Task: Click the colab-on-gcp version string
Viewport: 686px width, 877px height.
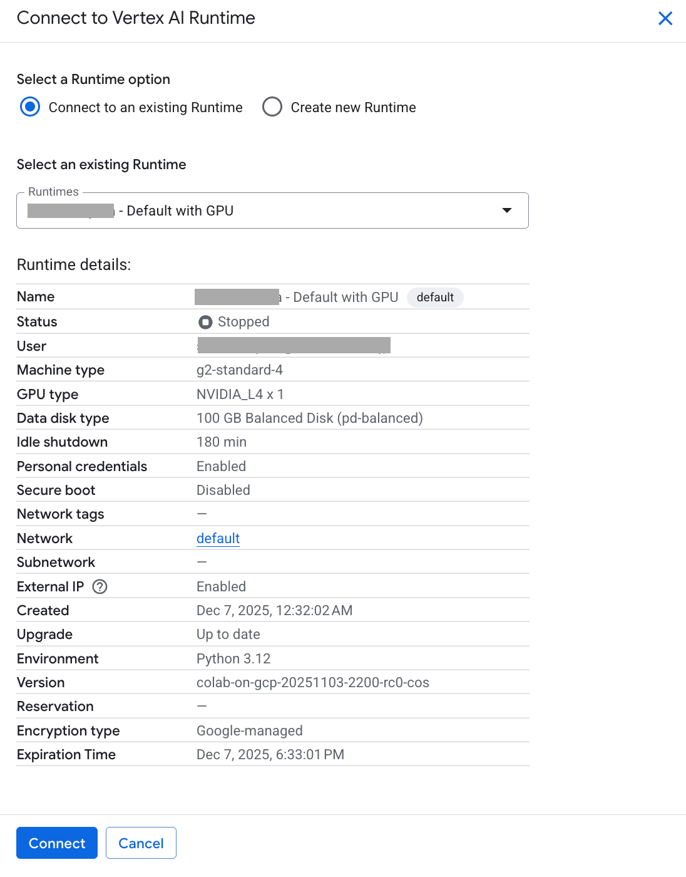Action: (x=312, y=682)
